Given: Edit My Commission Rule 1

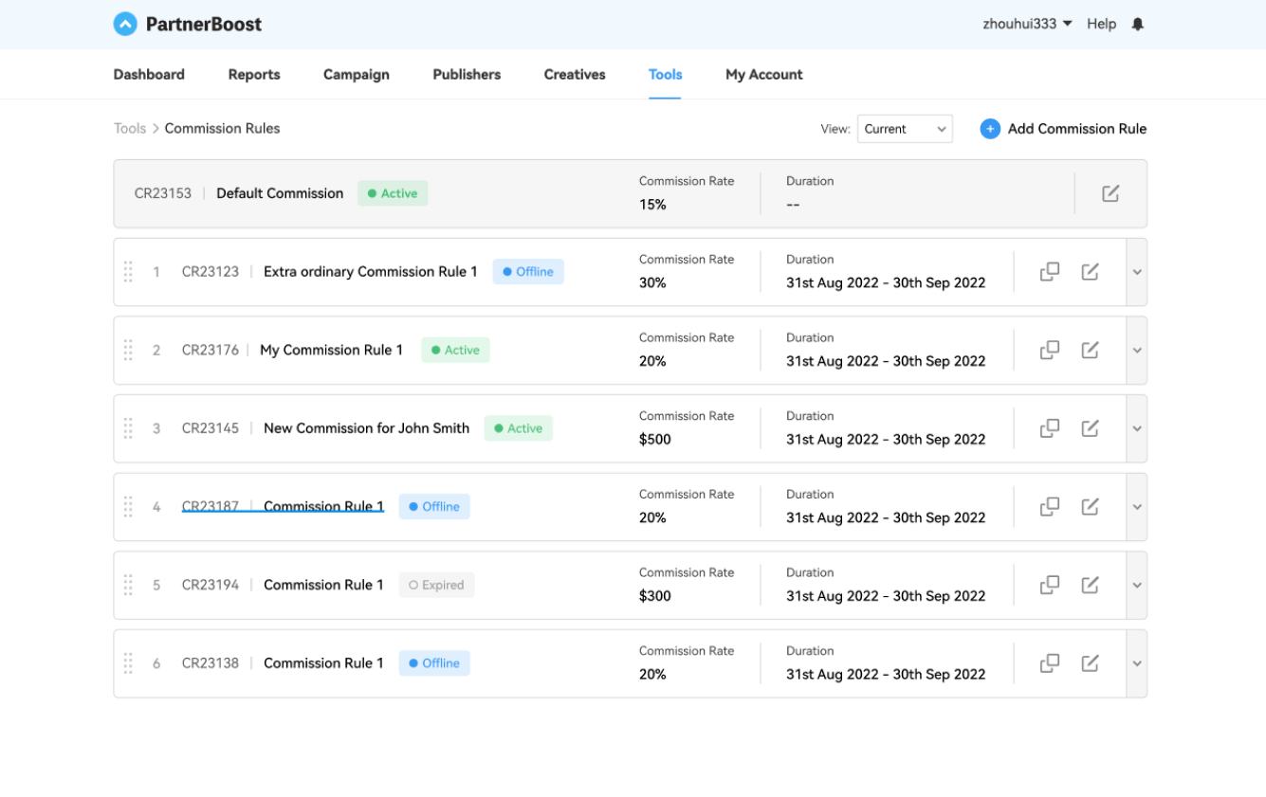Looking at the screenshot, I should tap(1090, 351).
